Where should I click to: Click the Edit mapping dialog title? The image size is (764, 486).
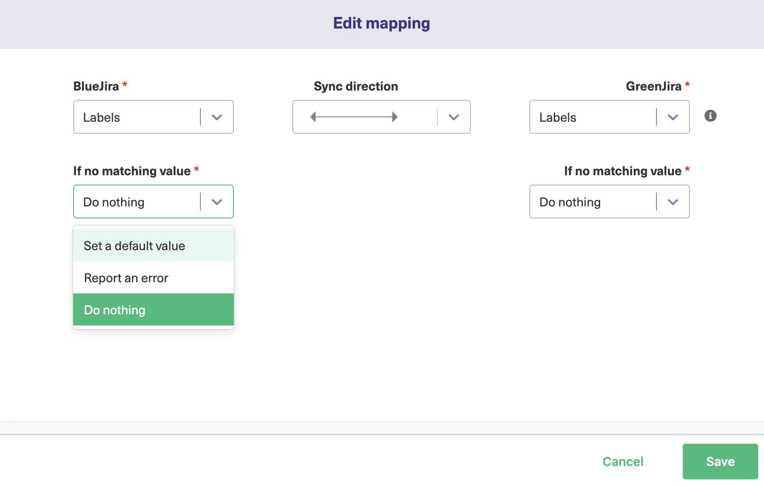coord(381,23)
